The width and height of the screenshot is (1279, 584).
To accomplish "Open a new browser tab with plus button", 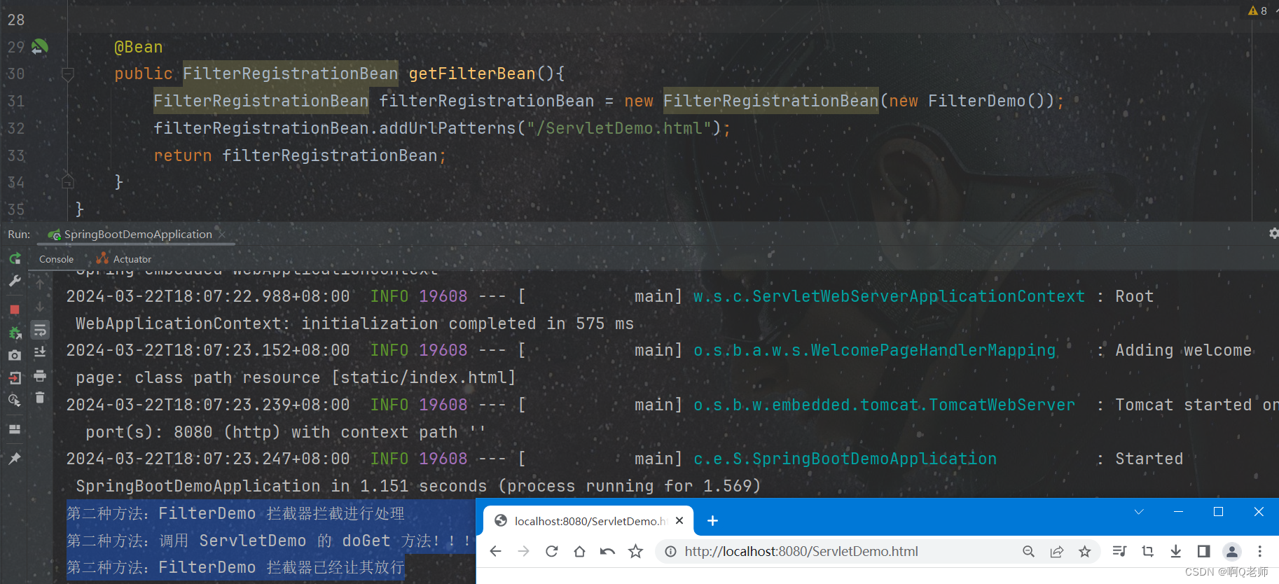I will click(712, 521).
